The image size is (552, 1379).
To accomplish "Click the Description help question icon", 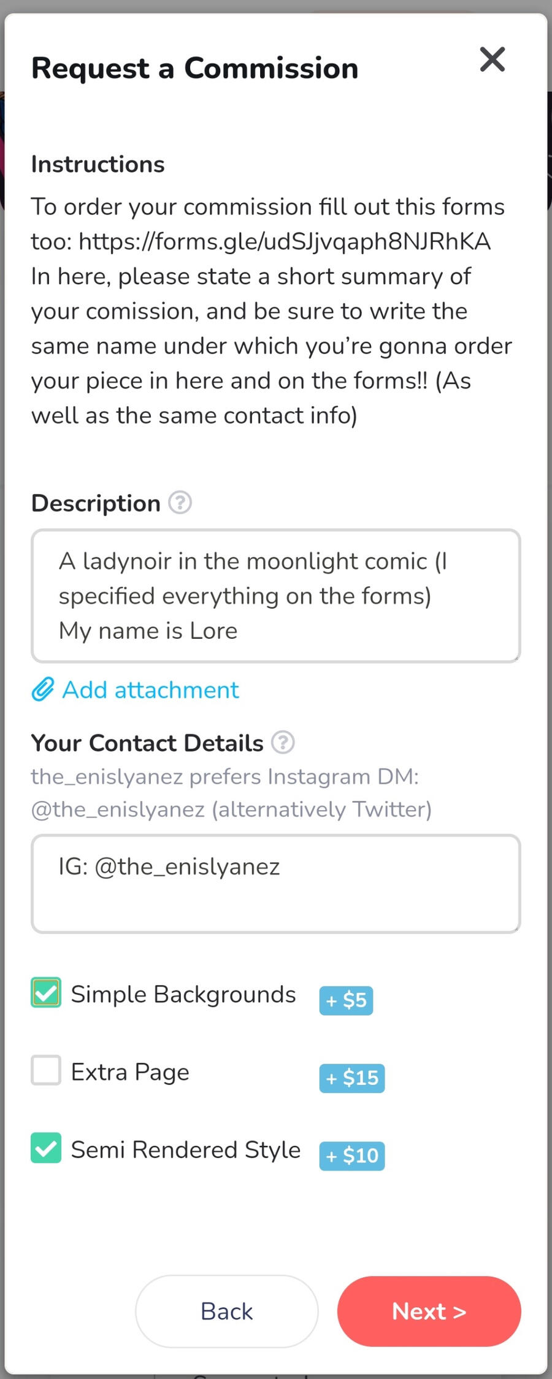I will (x=180, y=503).
